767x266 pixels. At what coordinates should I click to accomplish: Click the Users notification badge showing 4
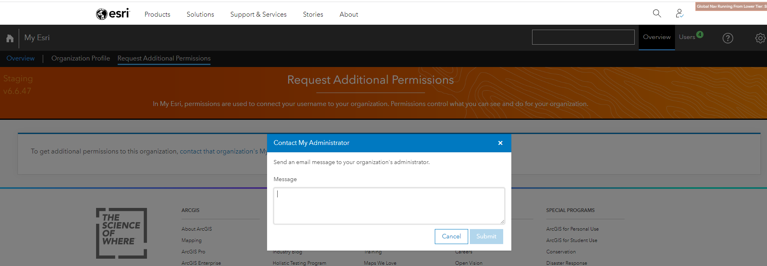(x=700, y=35)
